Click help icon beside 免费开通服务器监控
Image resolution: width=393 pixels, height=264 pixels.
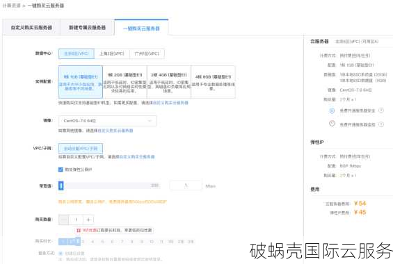tap(381, 124)
